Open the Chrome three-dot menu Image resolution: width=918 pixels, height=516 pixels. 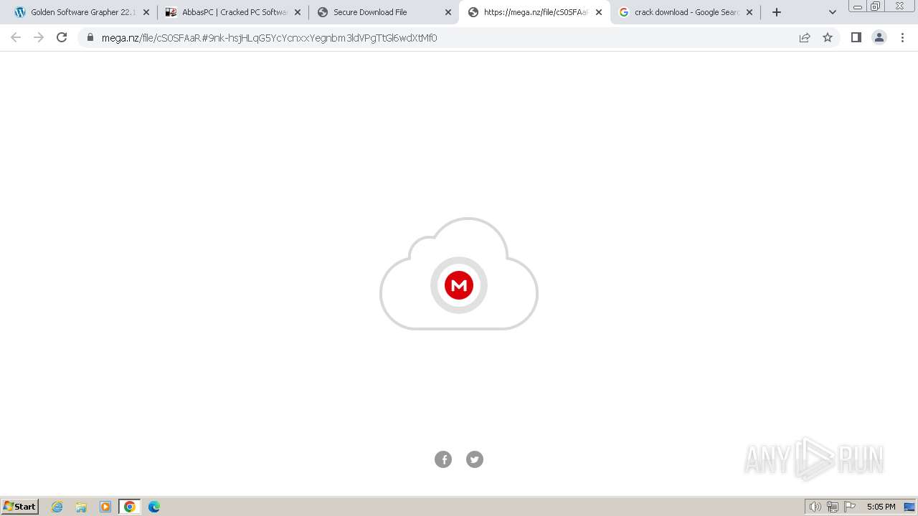point(902,37)
